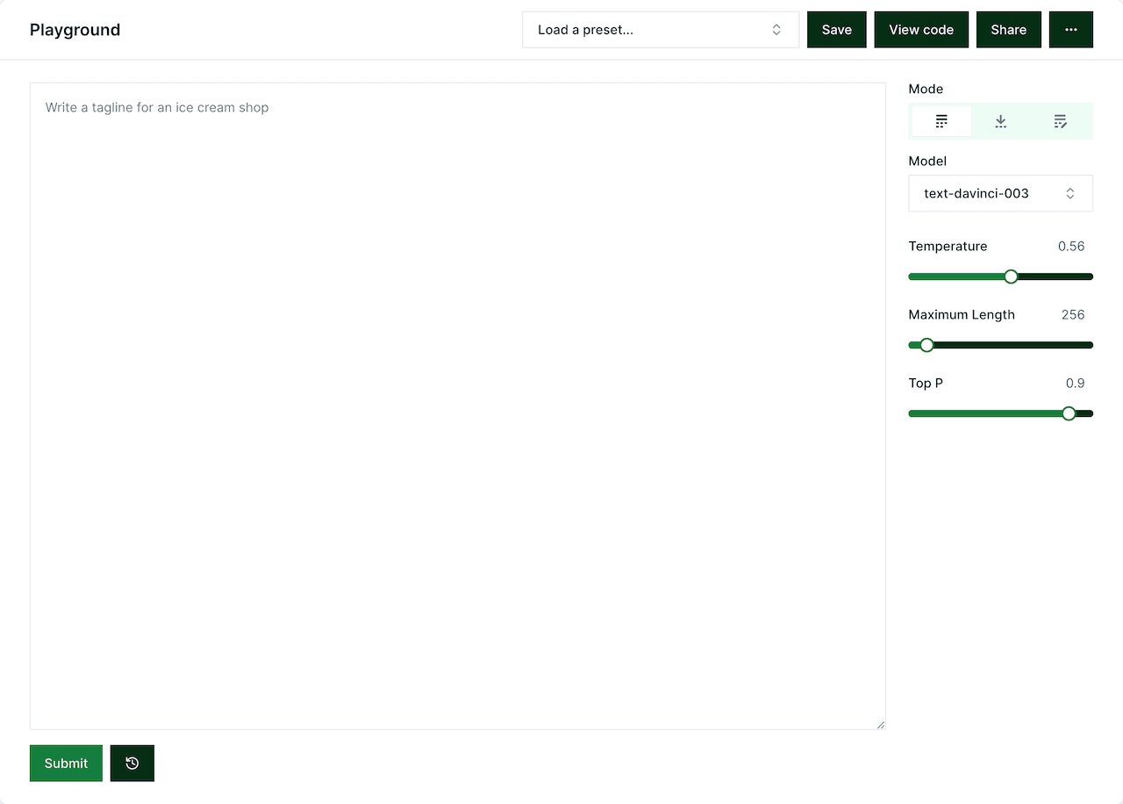
Task: Submit the prompt
Action: coord(66,763)
